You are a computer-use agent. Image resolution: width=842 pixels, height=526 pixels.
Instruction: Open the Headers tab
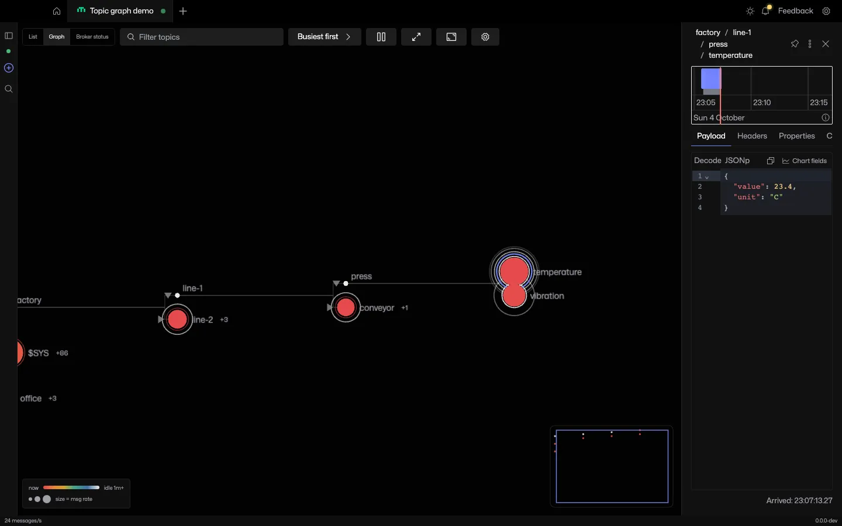(752, 136)
